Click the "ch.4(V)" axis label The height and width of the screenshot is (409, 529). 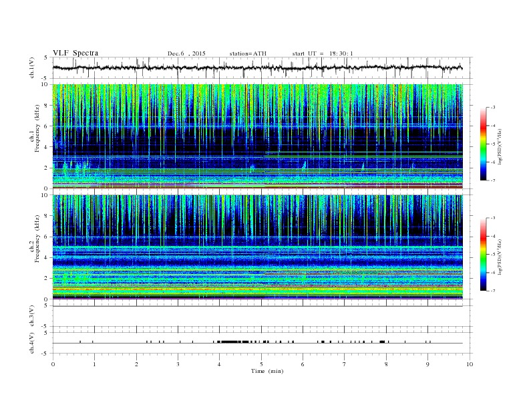click(31, 343)
